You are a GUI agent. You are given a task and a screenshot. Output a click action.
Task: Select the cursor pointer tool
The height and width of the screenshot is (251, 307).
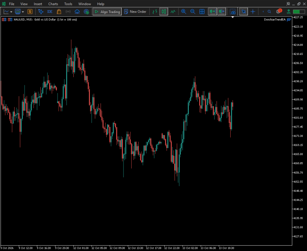(x=244, y=12)
